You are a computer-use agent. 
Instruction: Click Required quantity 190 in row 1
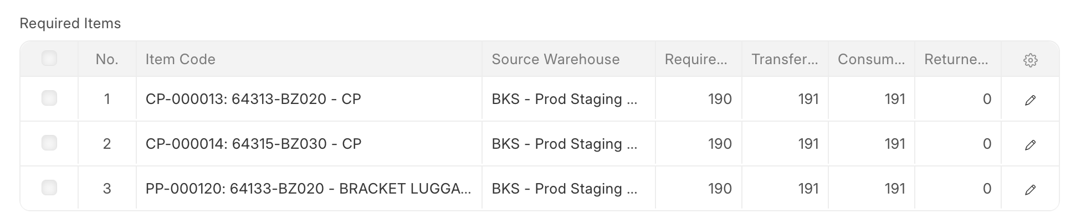[719, 99]
